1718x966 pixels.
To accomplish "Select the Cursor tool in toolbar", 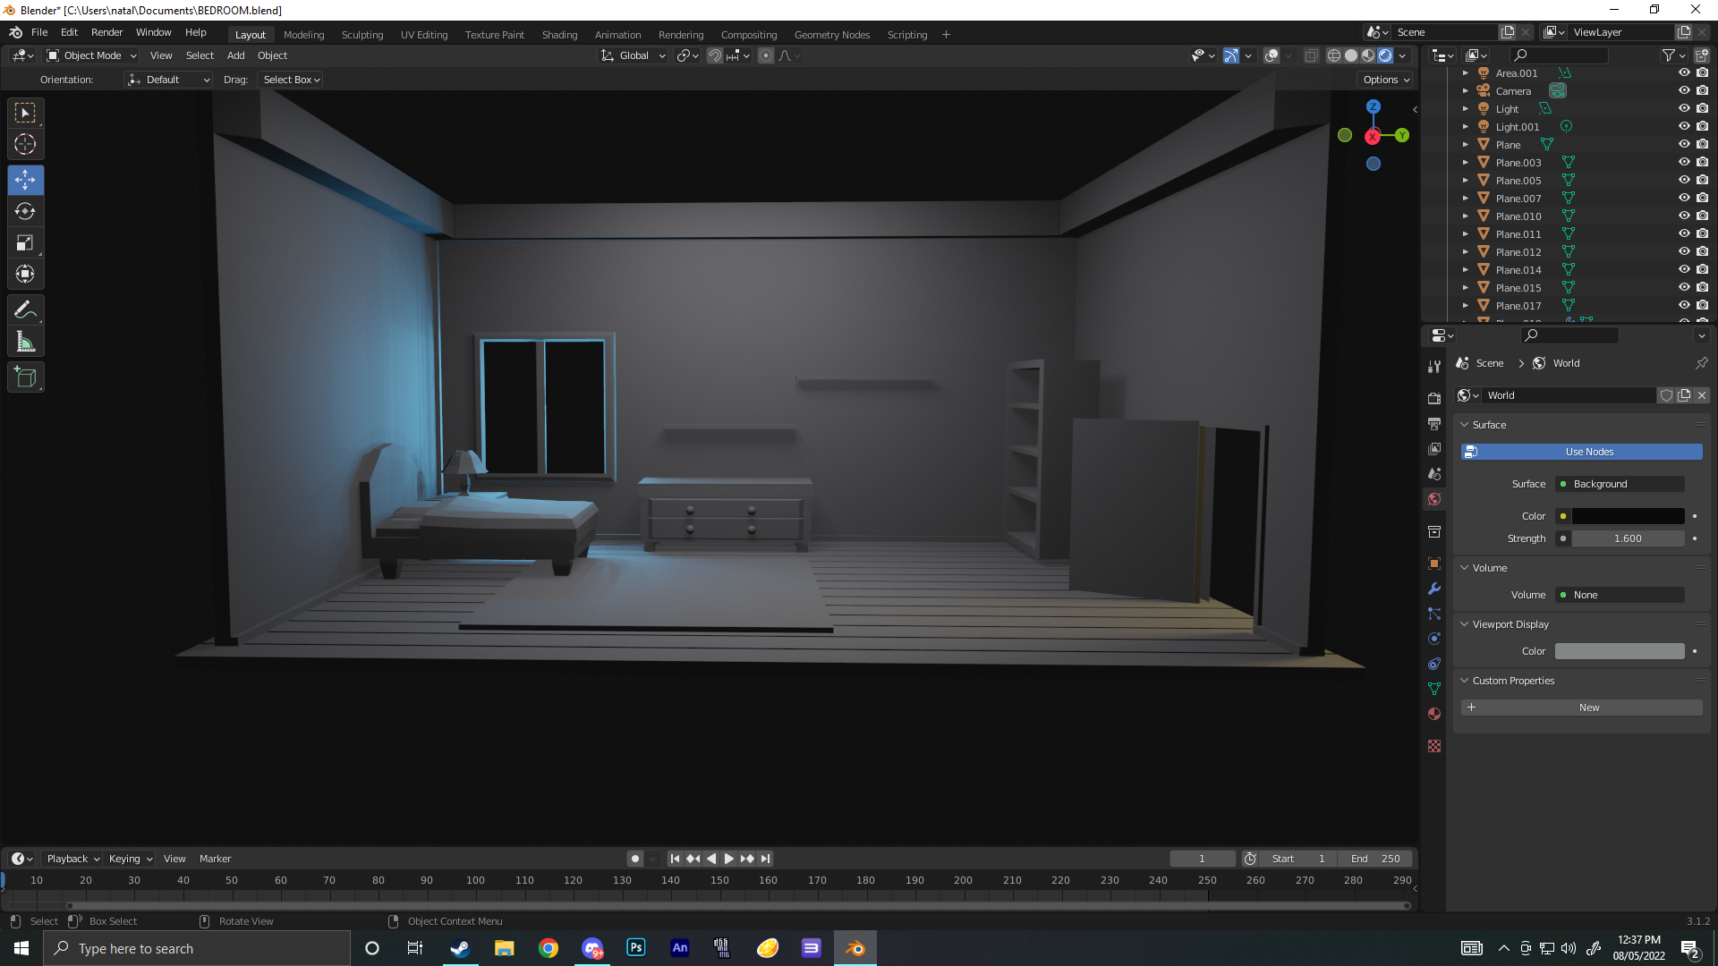I will point(25,145).
